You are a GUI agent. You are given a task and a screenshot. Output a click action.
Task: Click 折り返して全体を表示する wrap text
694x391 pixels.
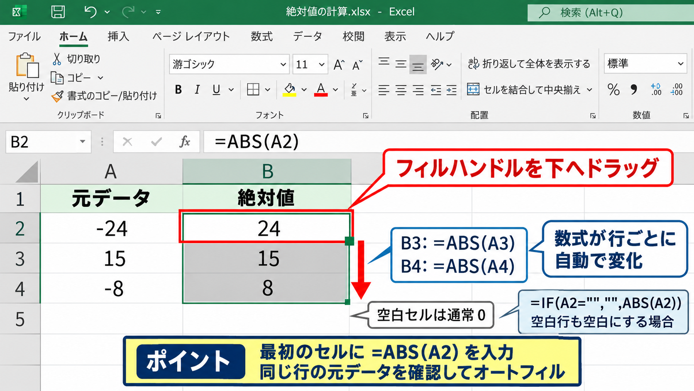529,64
